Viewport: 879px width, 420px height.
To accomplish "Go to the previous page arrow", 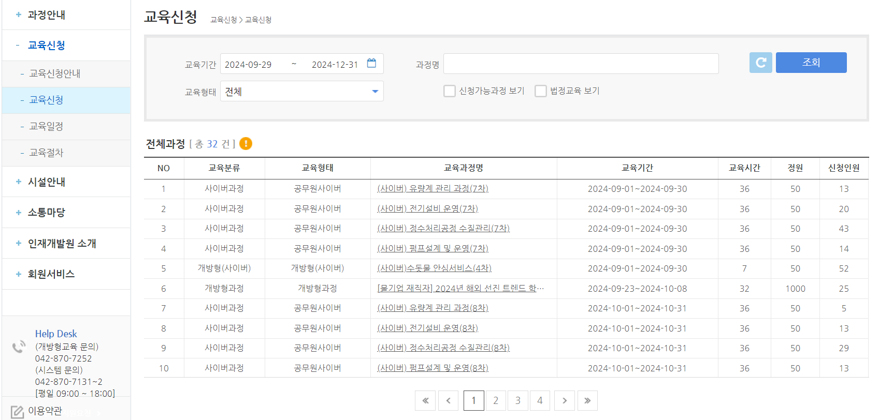I will click(x=449, y=400).
